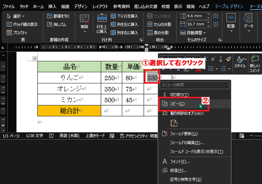Click 英語 (米国) language indicator
Screen dimensions: 262x184
(x=69, y=136)
